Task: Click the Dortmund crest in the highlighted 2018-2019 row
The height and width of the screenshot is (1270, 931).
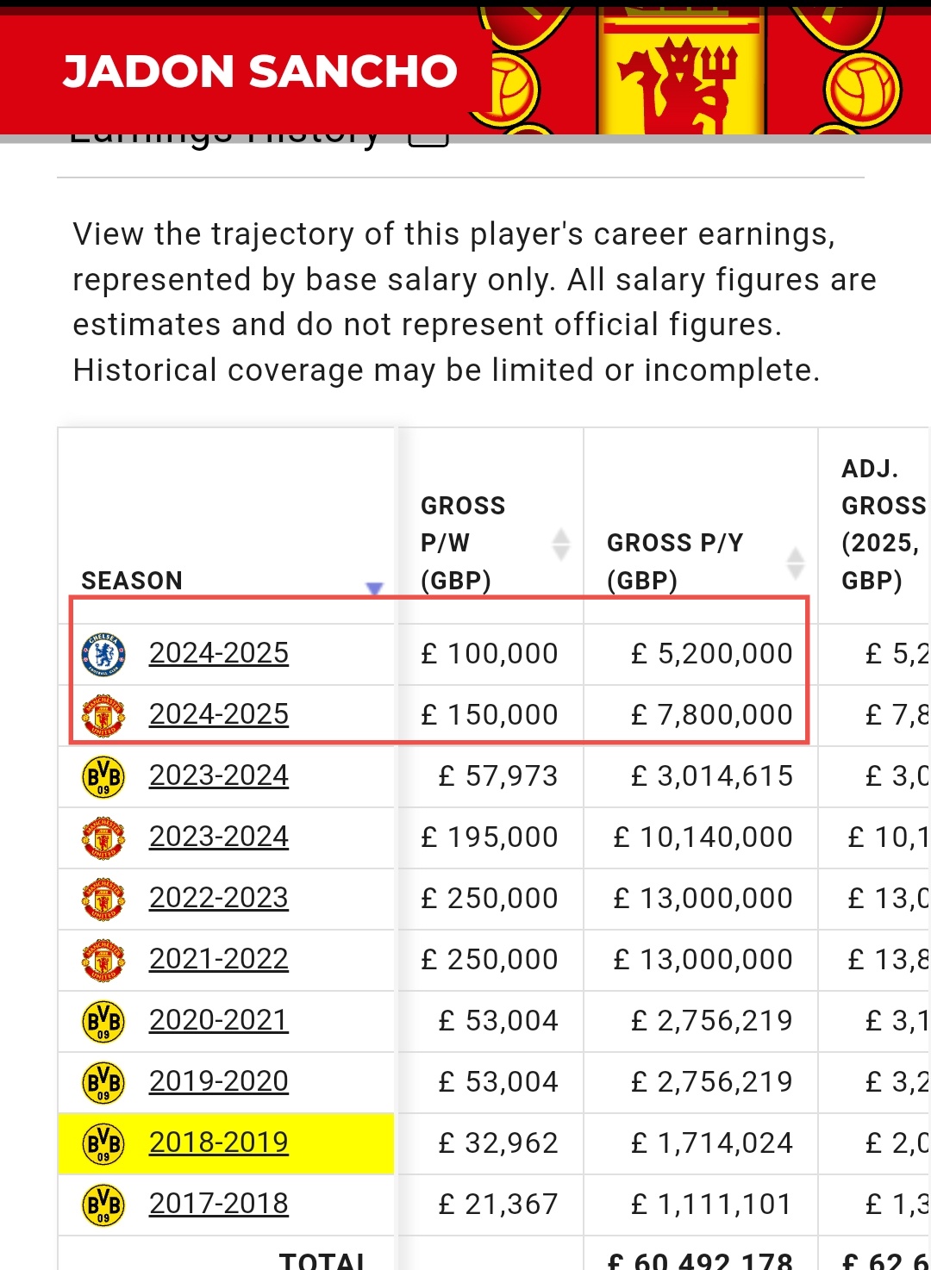Action: point(103,1144)
